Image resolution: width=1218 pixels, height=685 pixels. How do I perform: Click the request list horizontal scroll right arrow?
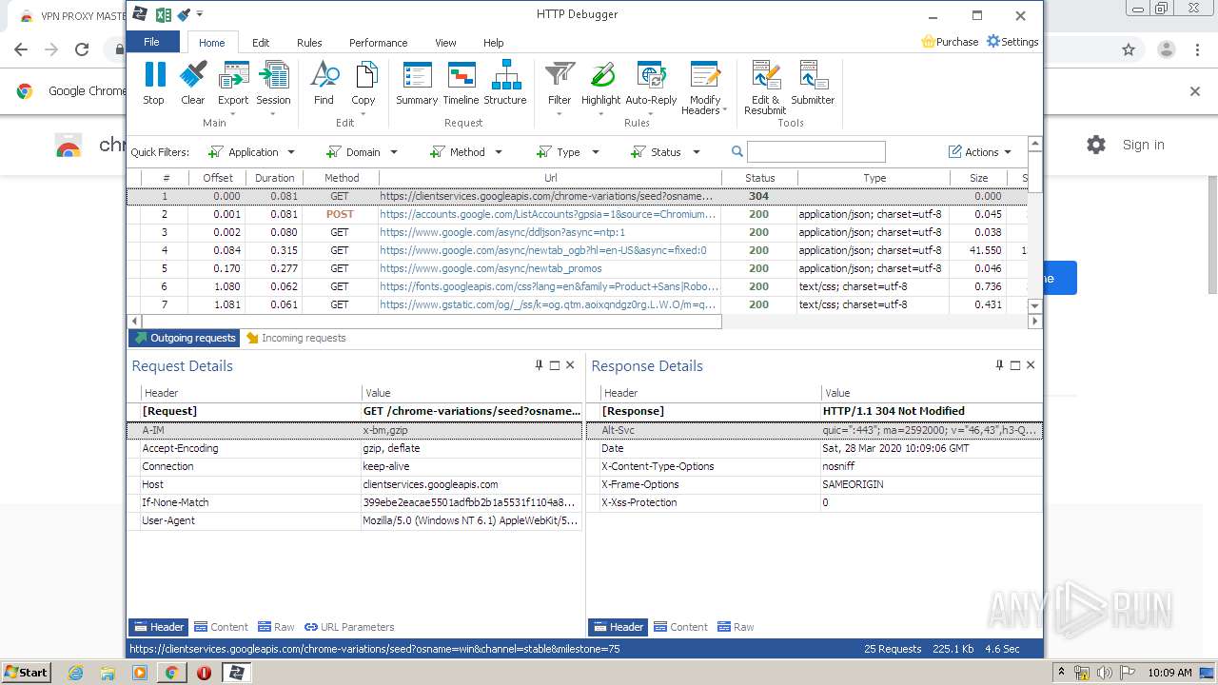(x=1035, y=322)
